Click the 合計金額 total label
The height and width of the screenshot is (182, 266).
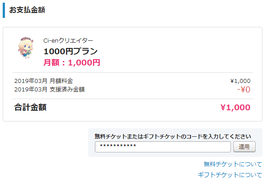31,107
